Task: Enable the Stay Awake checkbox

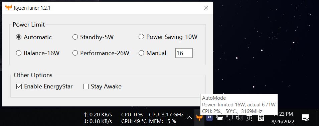Action: click(102, 86)
